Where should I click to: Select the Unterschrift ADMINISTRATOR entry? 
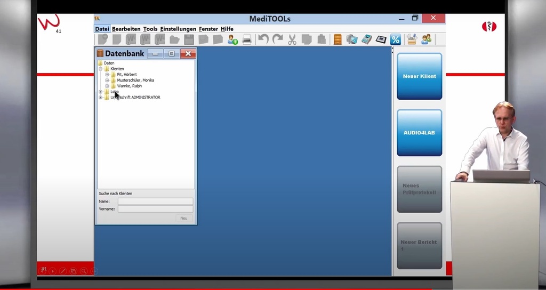pos(135,98)
